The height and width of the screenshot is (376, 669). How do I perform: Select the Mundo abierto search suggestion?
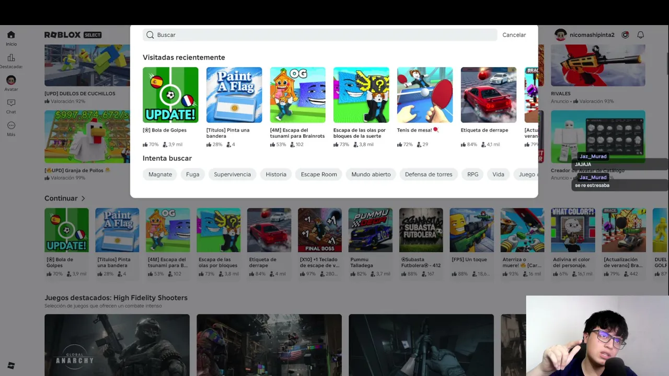(x=371, y=174)
